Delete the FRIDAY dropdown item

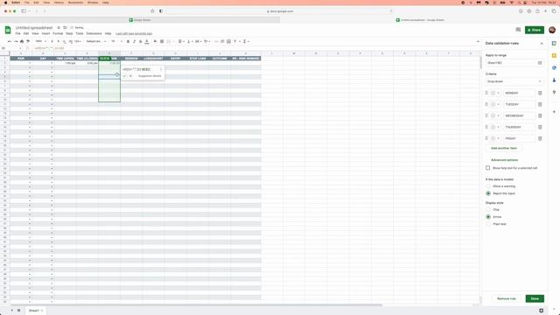point(540,138)
